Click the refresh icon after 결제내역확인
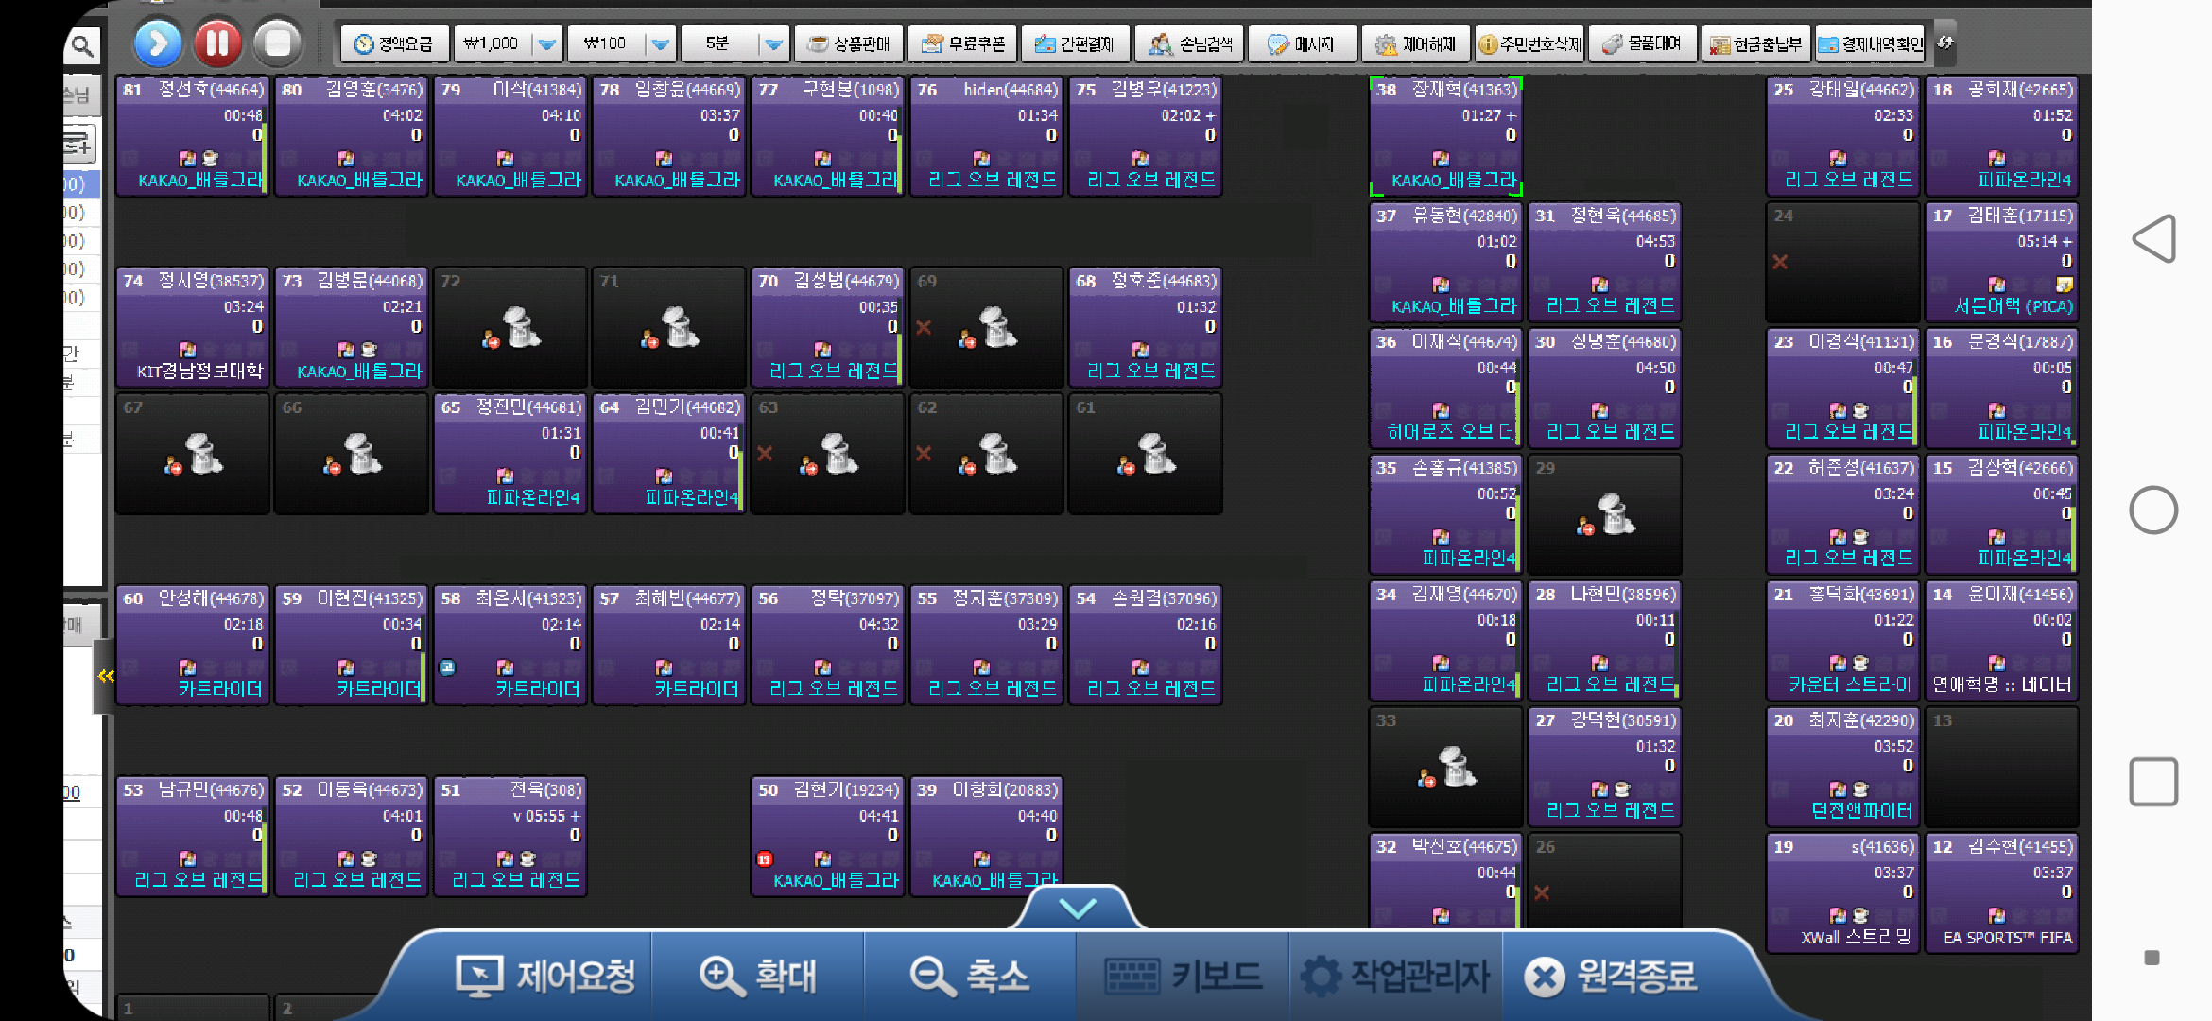 coord(1944,43)
